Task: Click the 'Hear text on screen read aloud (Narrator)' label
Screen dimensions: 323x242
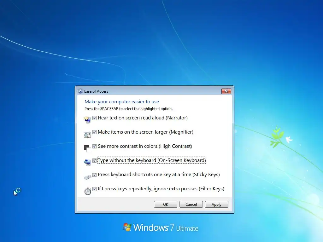Action: click(143, 118)
